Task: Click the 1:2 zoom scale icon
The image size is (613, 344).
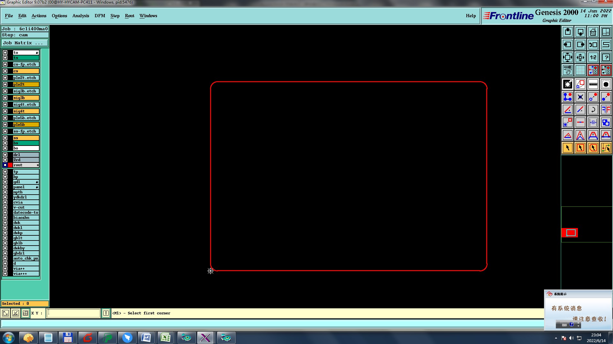Action: (593, 57)
